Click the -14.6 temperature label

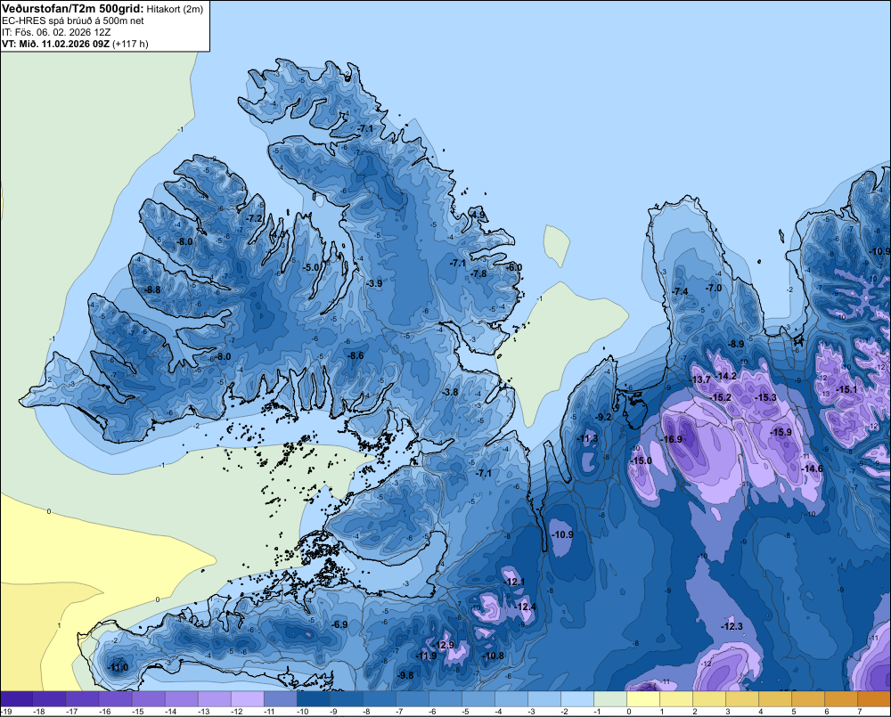(x=812, y=468)
